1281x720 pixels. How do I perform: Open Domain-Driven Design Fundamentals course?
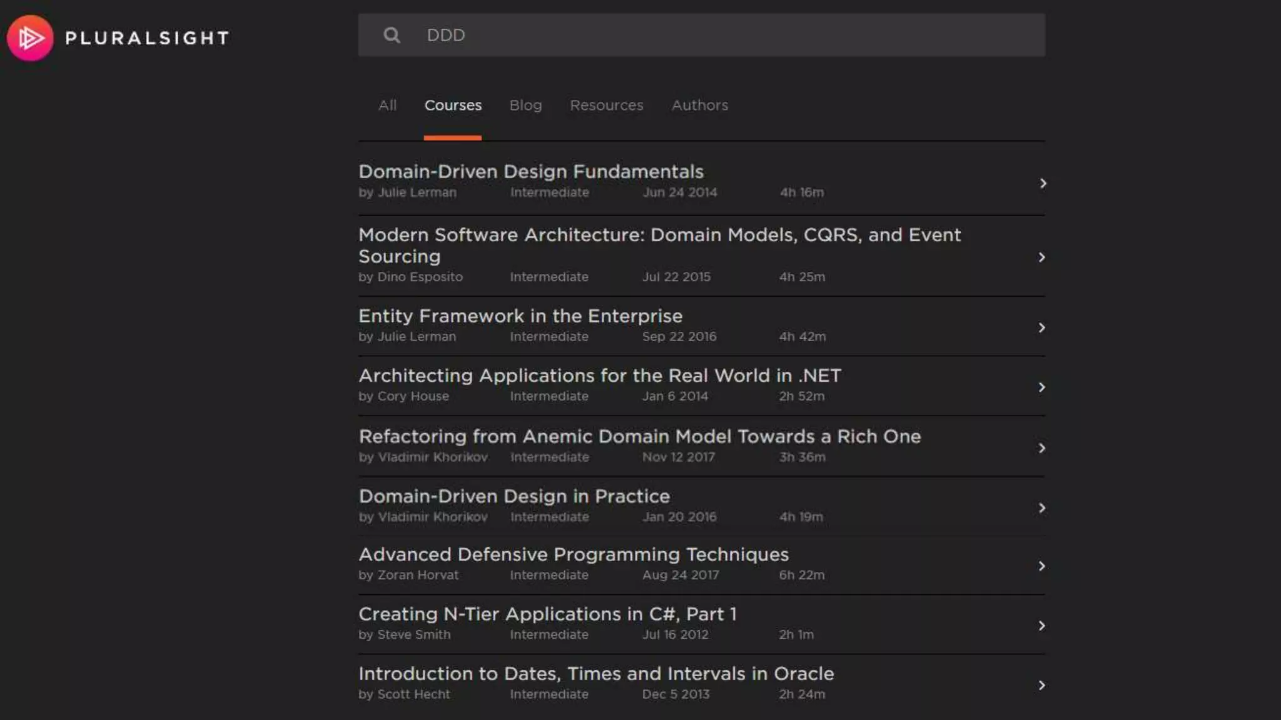click(530, 172)
